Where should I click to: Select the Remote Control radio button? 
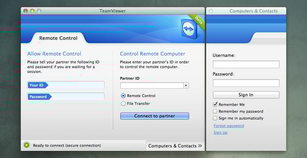pos(123,96)
